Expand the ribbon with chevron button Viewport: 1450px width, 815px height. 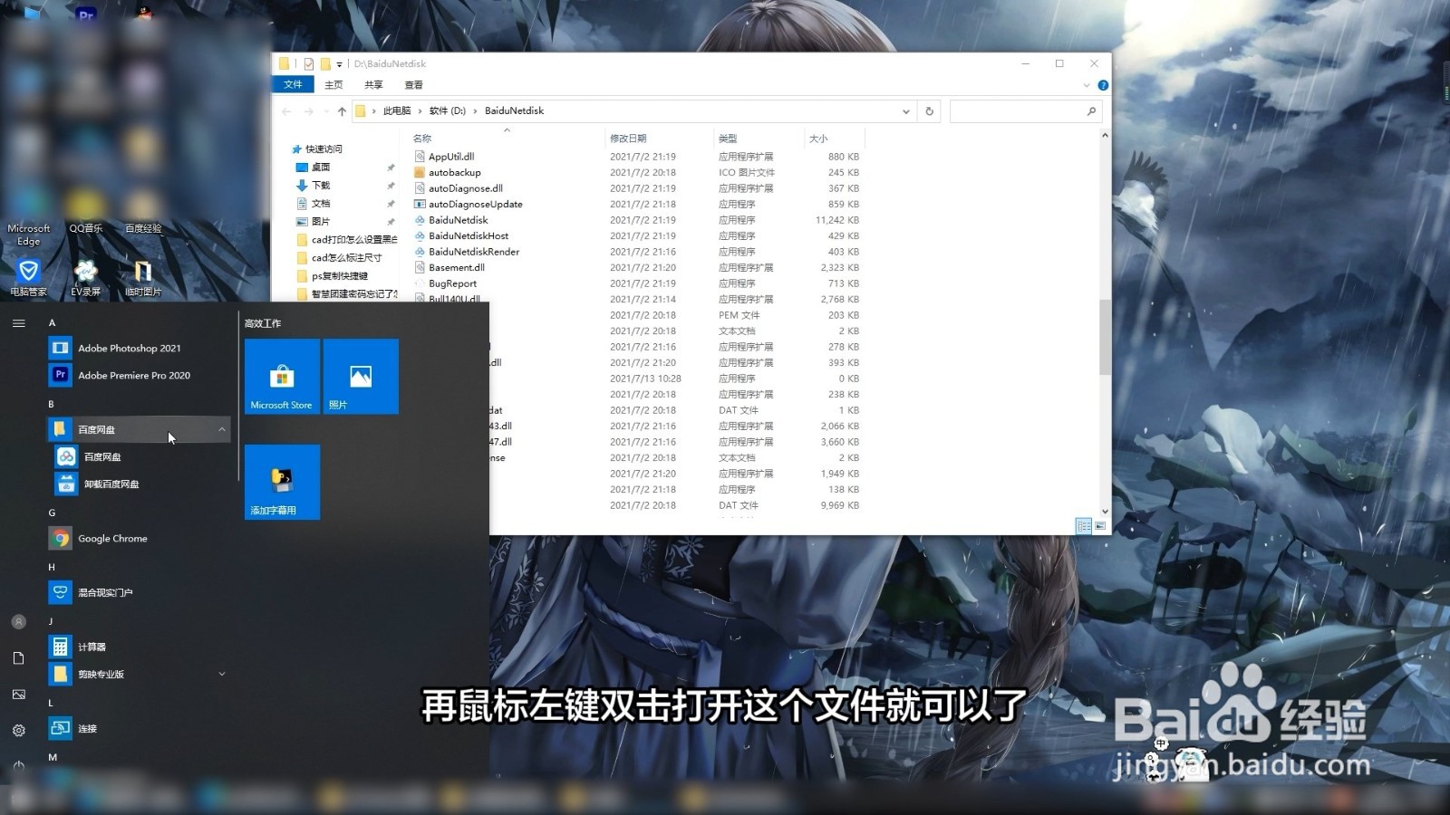coord(1087,85)
